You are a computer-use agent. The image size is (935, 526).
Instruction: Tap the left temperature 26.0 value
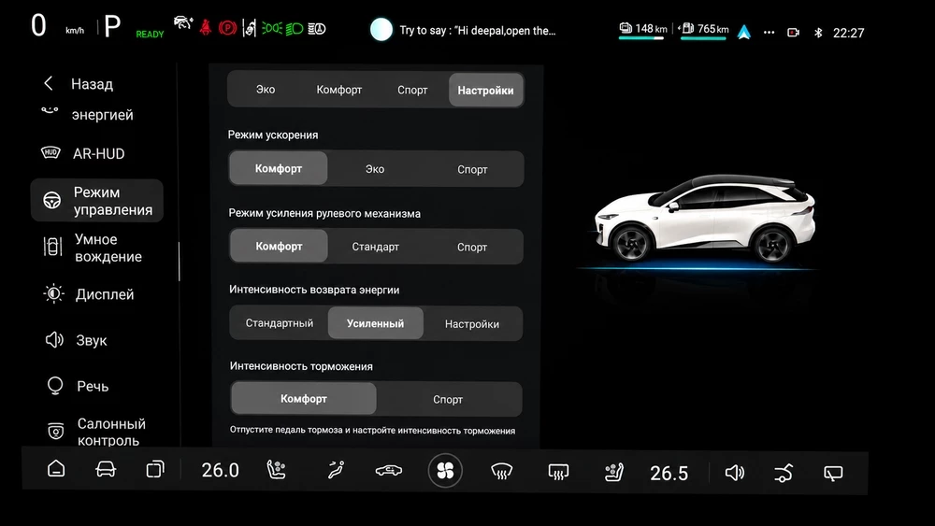pos(220,470)
